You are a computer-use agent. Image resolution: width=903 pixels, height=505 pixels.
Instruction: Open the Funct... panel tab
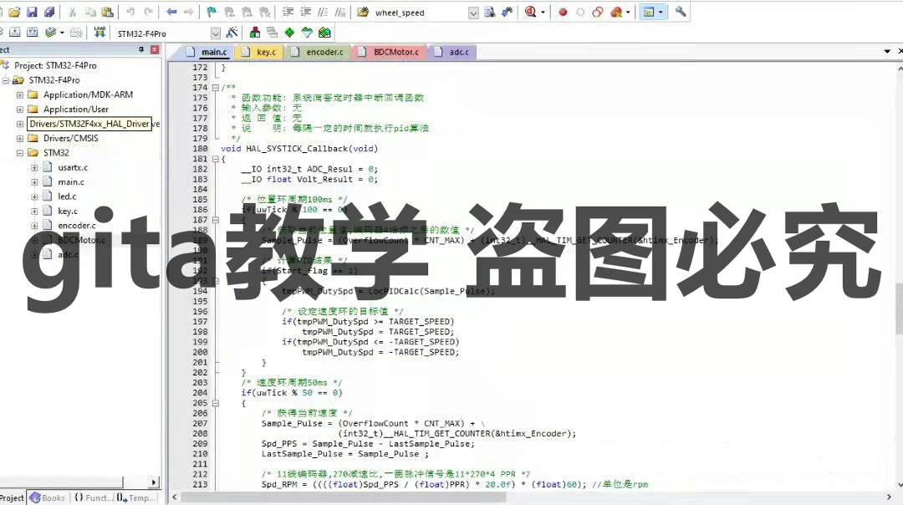click(92, 498)
